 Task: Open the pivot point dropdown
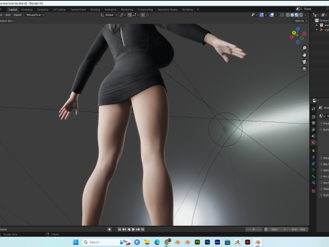(123, 15)
